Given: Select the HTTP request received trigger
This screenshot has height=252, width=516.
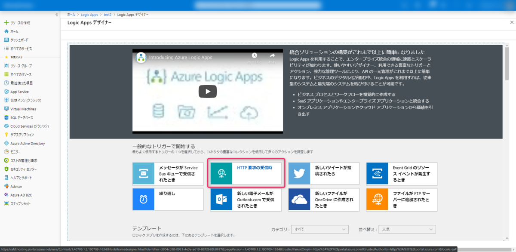Looking at the screenshot, I should coord(246,174).
